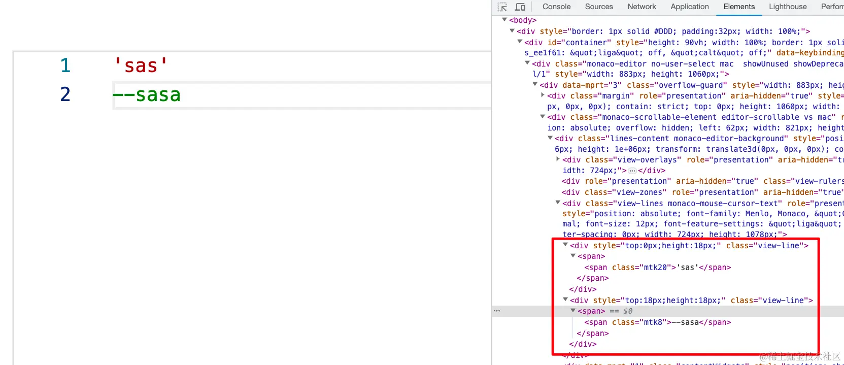
Task: Collapse the monaco-editor div node
Action: click(x=527, y=63)
